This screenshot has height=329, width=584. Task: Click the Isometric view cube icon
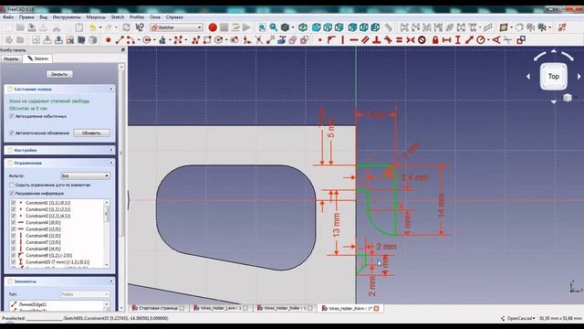pyautogui.click(x=303, y=27)
